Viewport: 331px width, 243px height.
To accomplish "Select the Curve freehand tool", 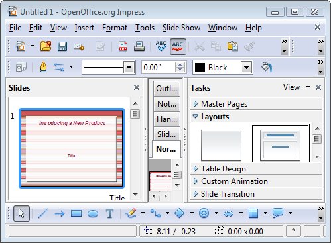I will pos(131,213).
